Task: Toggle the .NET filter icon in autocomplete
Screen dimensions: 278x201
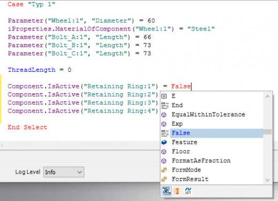Action: coord(188,191)
